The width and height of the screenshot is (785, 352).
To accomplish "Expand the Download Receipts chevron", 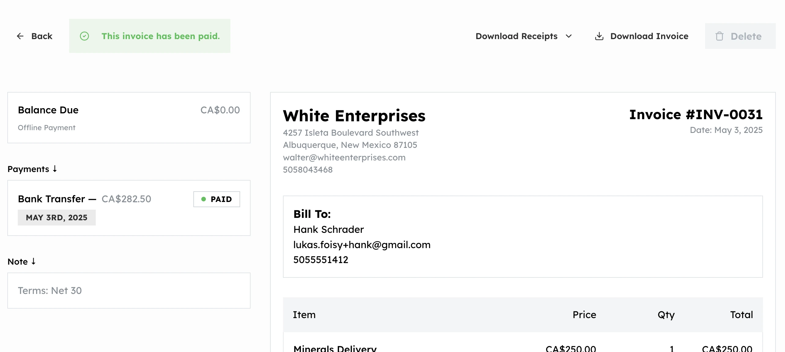I will click(569, 36).
